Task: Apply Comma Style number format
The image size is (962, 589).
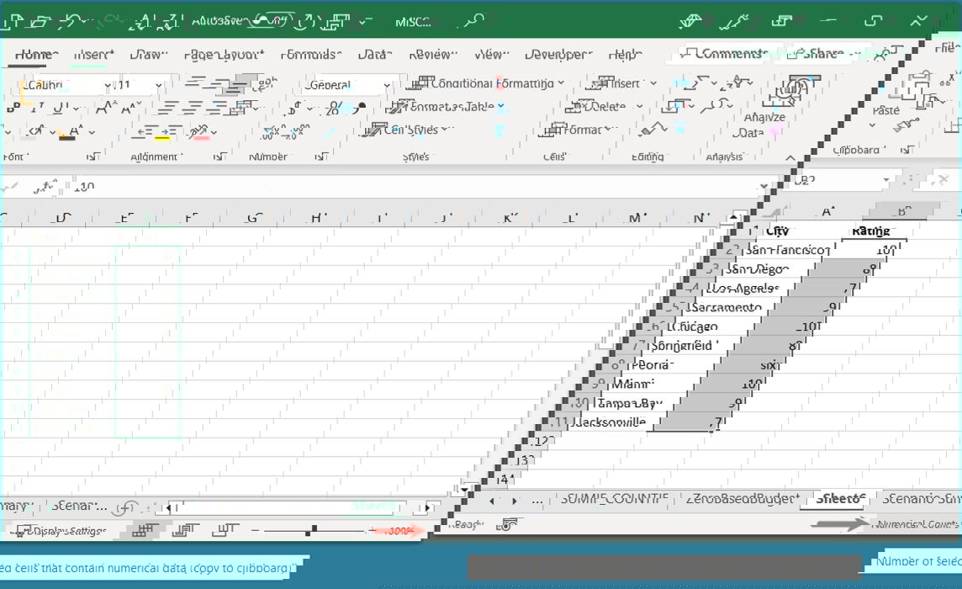Action: [359, 108]
